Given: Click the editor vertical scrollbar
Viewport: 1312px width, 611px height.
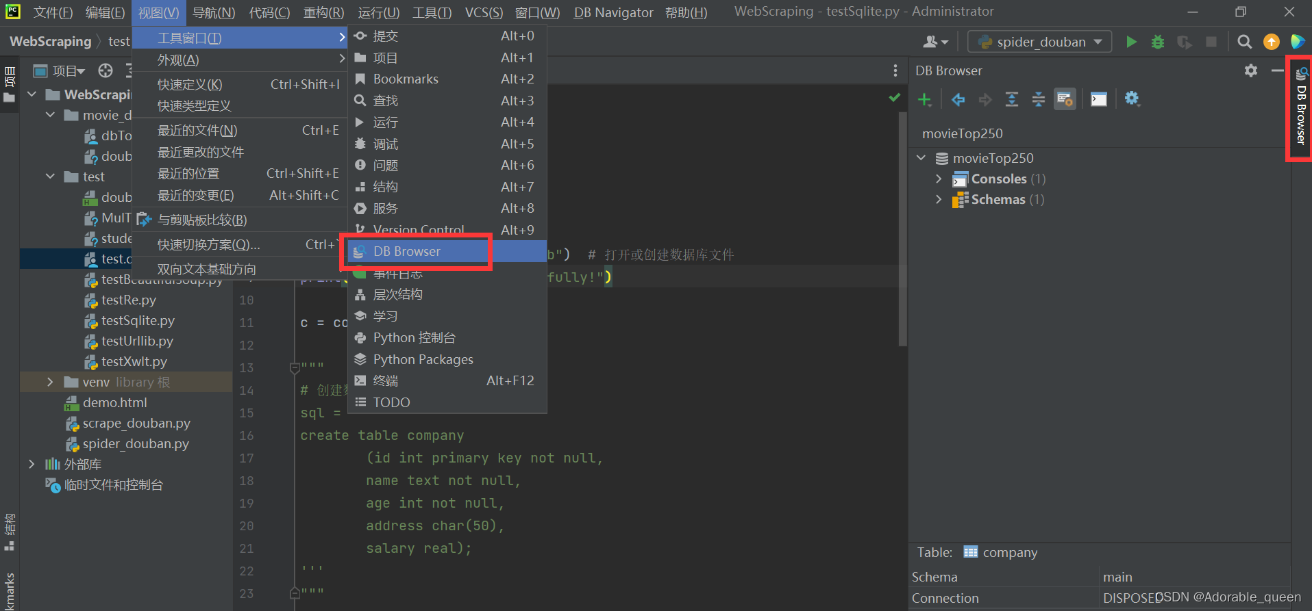Looking at the screenshot, I should (902, 229).
